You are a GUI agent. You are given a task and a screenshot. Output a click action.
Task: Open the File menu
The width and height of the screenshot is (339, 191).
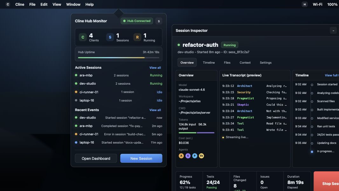(x=32, y=4)
